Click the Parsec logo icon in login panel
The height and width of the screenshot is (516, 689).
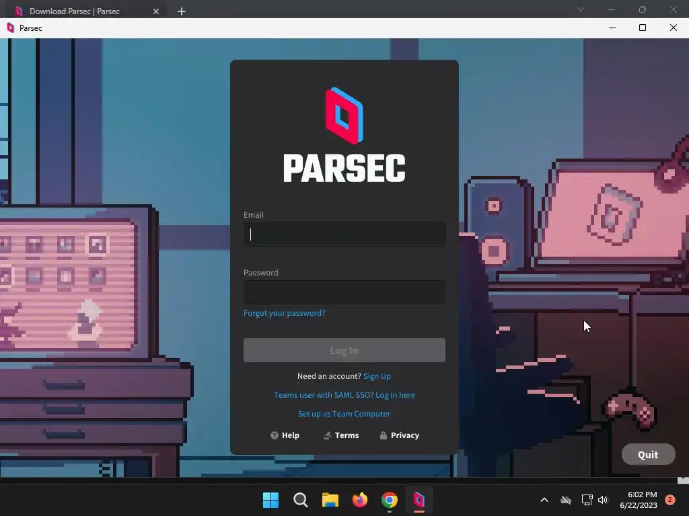coord(344,116)
